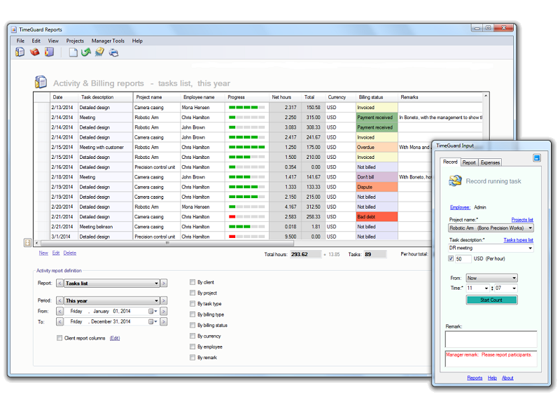Enable the By employee checkbox
The height and width of the screenshot is (420, 560).
tap(192, 346)
